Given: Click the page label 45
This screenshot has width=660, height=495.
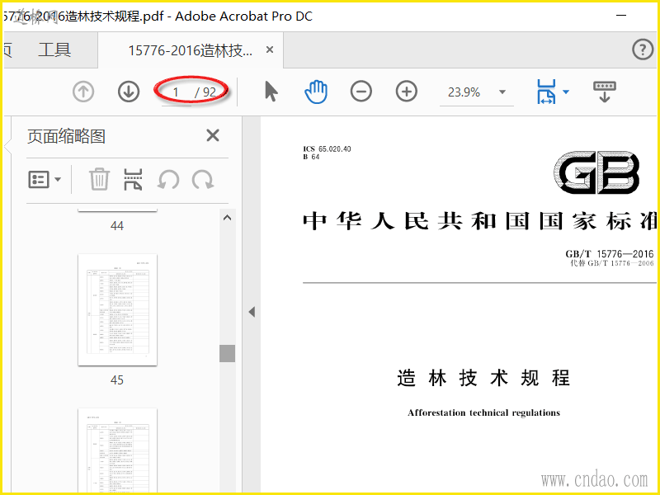Looking at the screenshot, I should click(117, 380).
